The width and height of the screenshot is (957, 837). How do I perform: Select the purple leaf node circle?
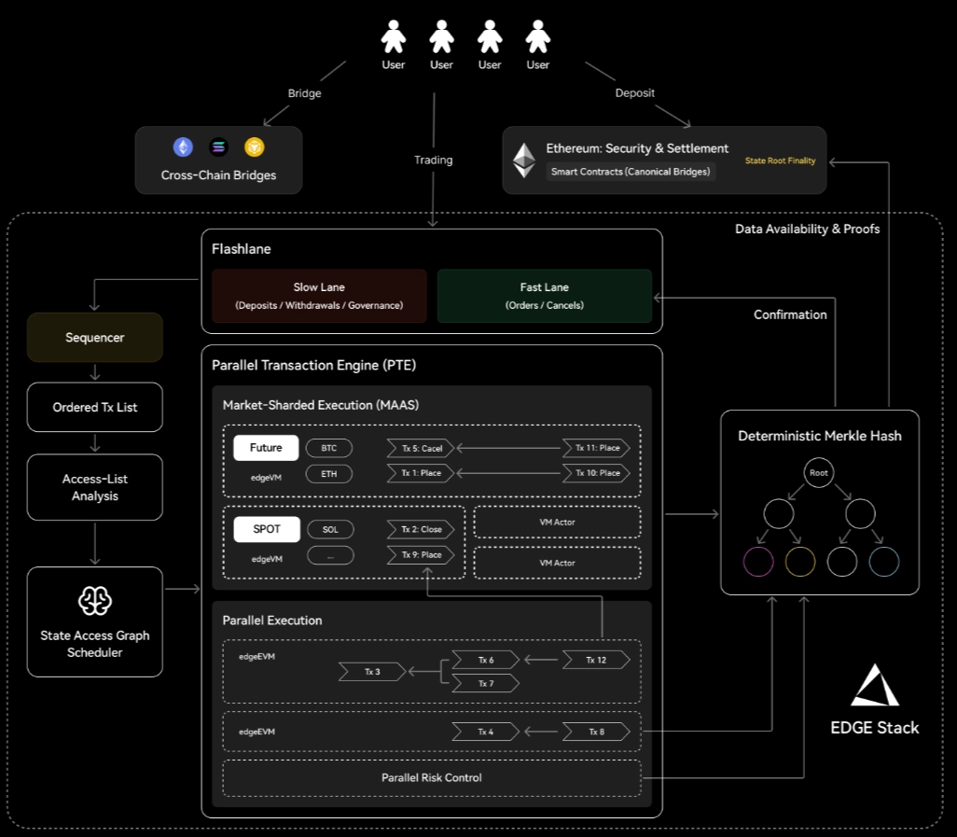tap(758, 562)
